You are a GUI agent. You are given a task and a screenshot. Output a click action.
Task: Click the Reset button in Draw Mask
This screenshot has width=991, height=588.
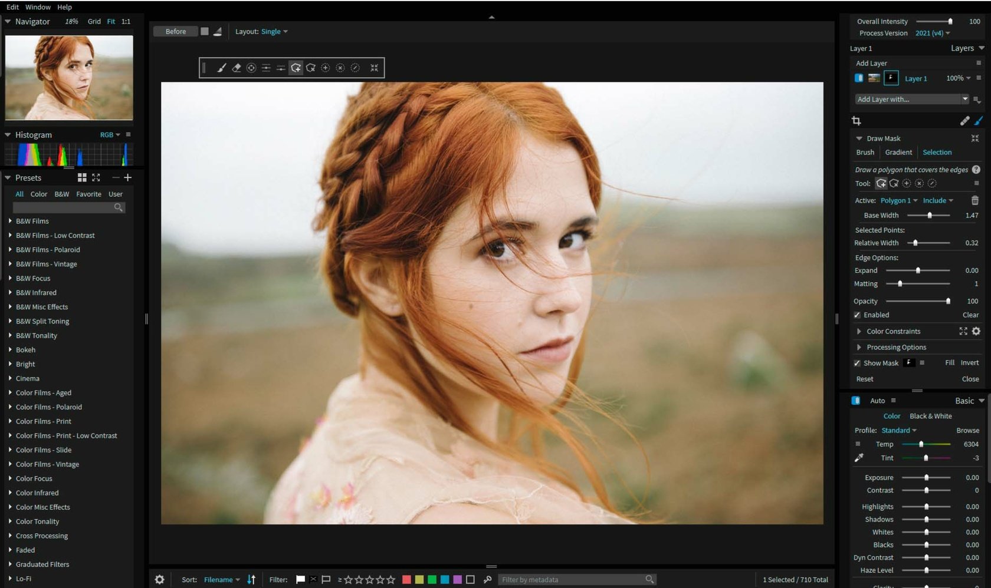click(864, 379)
